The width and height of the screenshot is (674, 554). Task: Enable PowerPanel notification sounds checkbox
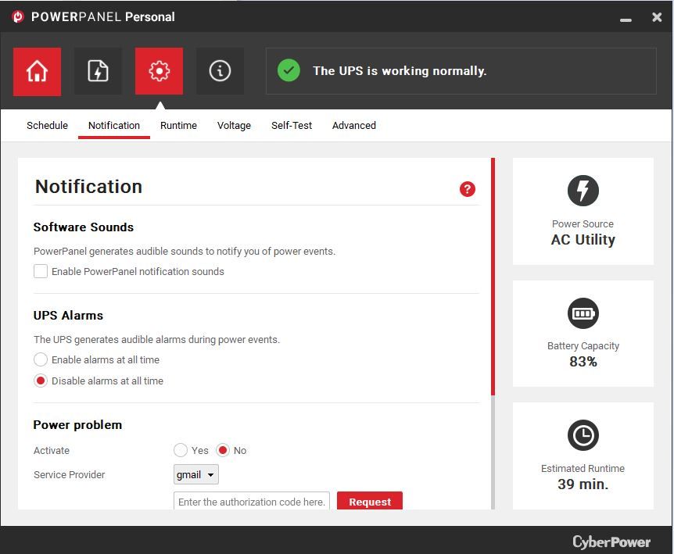41,271
